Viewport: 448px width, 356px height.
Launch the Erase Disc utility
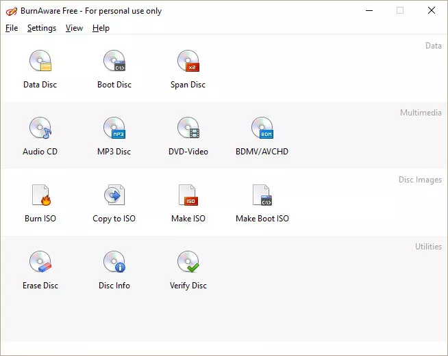[x=40, y=270]
